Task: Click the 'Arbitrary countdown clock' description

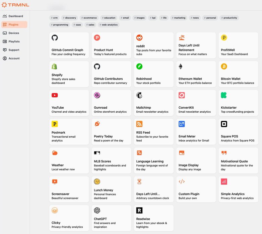Action: (152, 198)
